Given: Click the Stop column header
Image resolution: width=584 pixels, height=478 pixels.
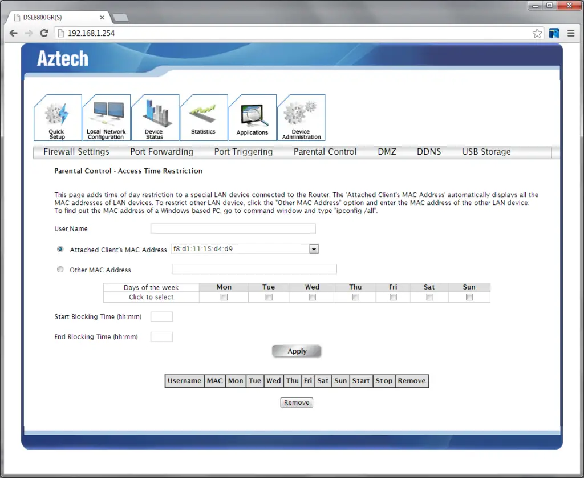Looking at the screenshot, I should (x=384, y=381).
